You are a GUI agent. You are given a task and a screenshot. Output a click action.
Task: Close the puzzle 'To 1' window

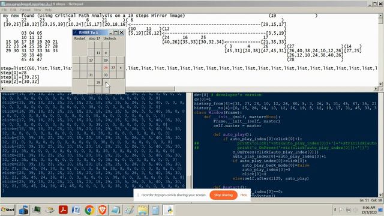121,32
